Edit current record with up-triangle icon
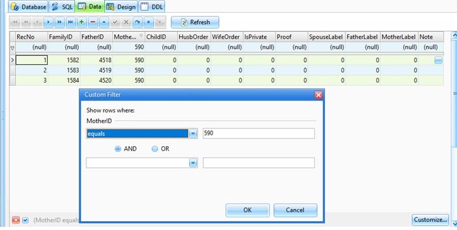This screenshot has height=230, width=457. click(104, 22)
